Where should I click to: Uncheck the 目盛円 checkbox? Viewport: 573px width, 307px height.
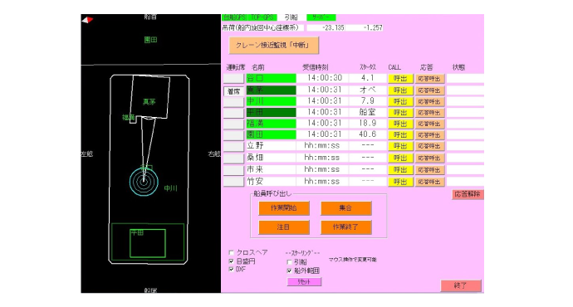pos(232,261)
